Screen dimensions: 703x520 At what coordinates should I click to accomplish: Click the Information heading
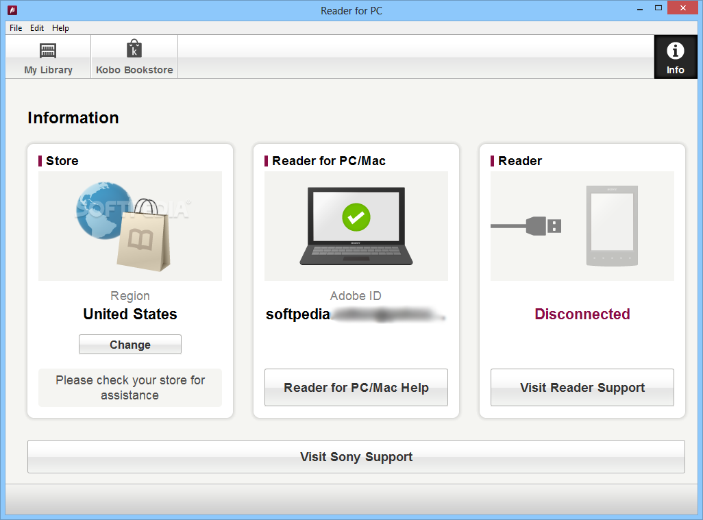point(73,118)
